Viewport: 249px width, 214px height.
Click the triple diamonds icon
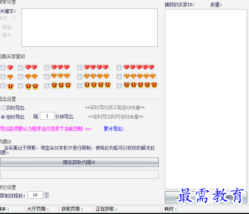[x=60, y=76]
